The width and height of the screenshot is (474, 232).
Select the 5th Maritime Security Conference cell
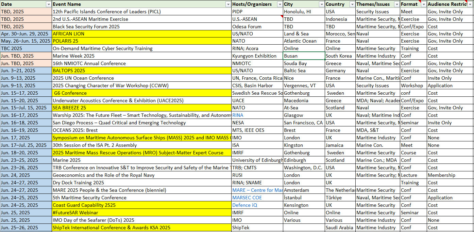coord(141,198)
